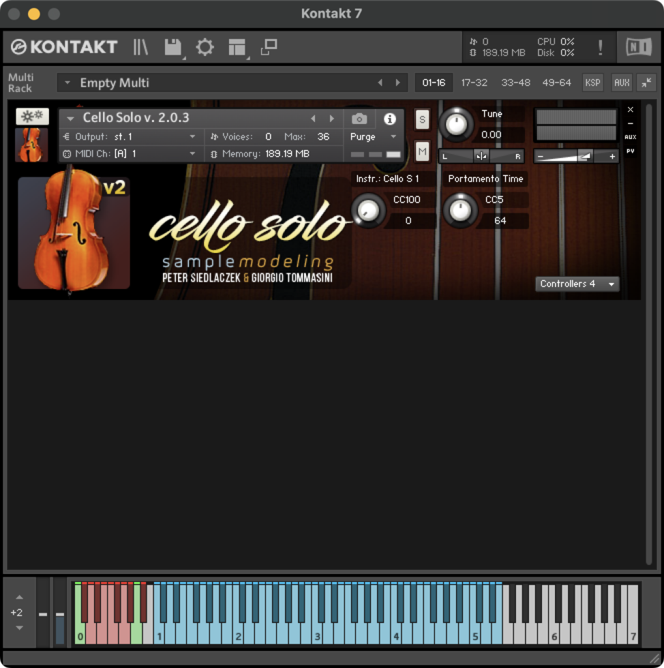Toggle AUX sends panel in rack header
The image size is (664, 668).
click(x=622, y=83)
